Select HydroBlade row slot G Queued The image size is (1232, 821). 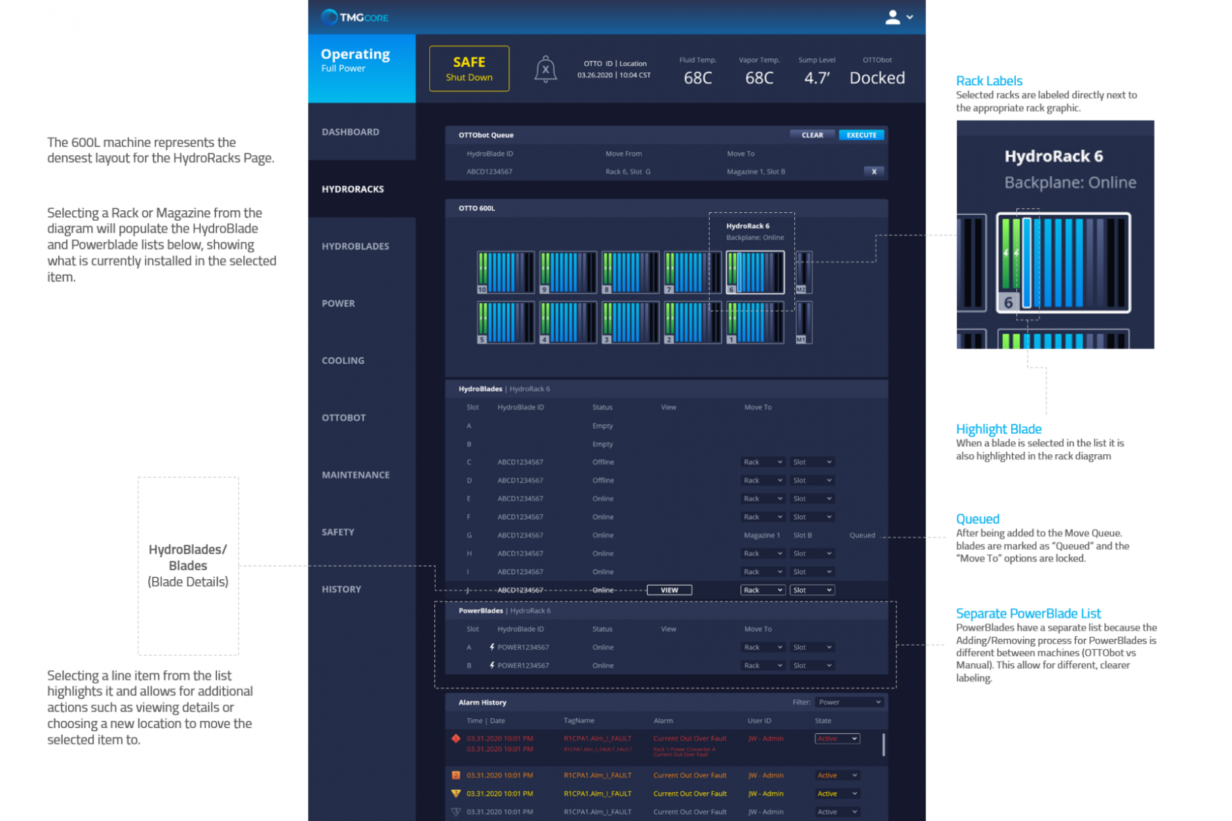click(x=666, y=535)
